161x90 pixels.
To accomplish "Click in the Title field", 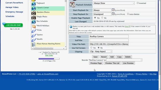I will [x=109, y=36].
